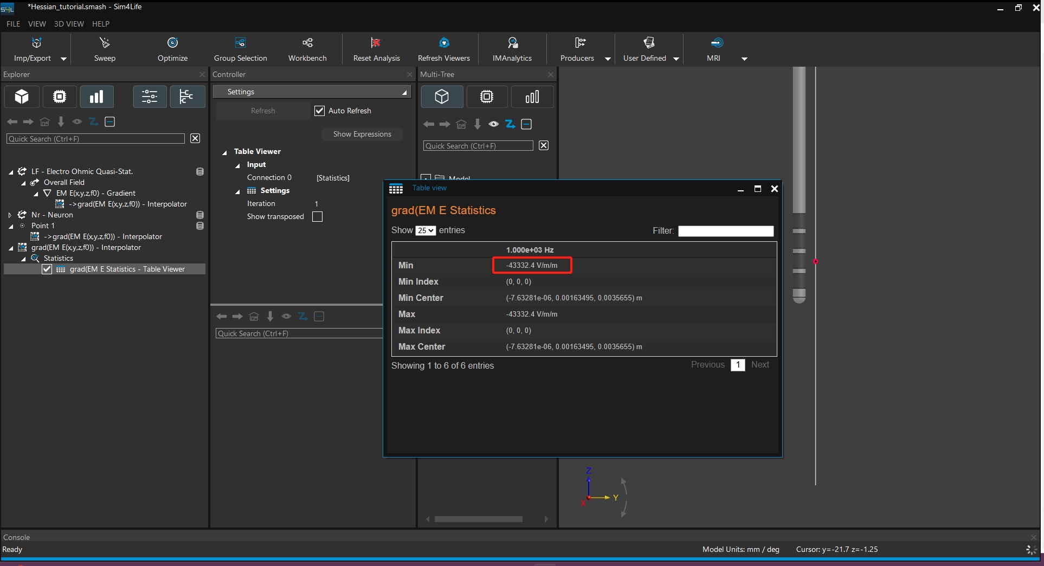Image resolution: width=1044 pixels, height=566 pixels.
Task: Click the table Filter input field
Action: [x=725, y=231]
